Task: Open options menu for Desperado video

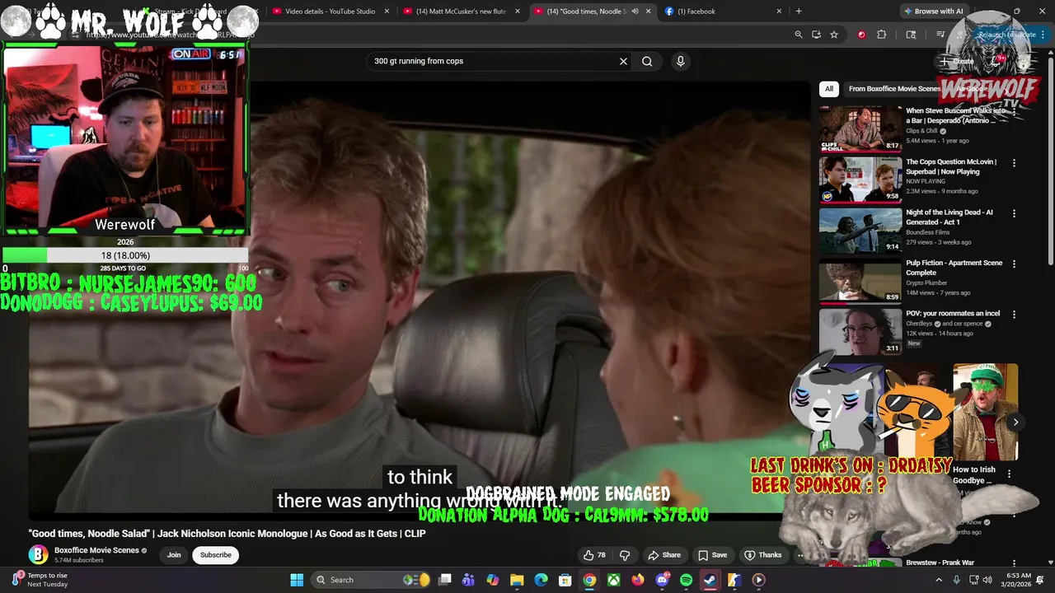Action: point(1014,113)
